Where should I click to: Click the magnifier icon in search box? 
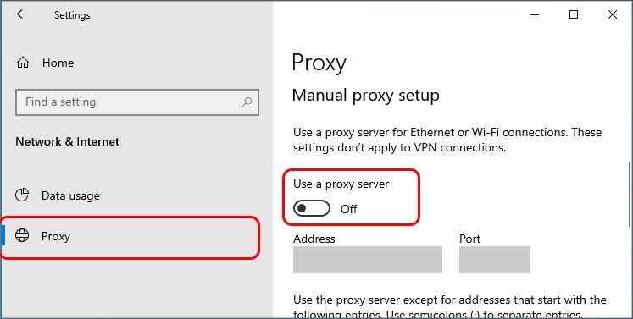[x=247, y=102]
